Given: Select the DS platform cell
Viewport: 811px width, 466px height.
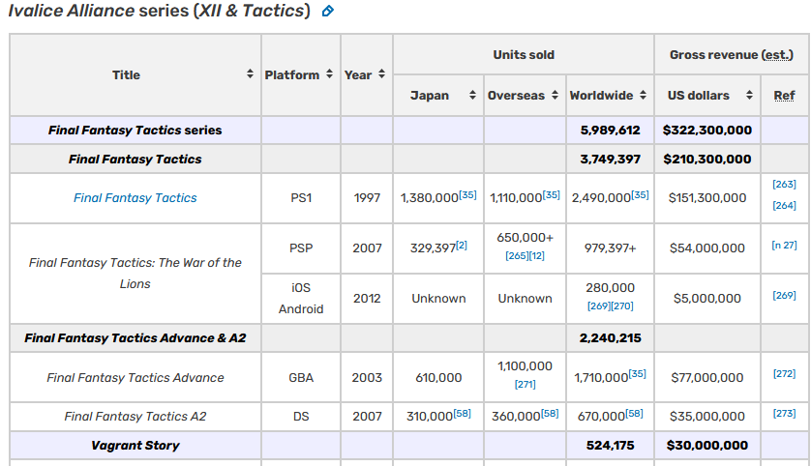Looking at the screenshot, I should 301,417.
